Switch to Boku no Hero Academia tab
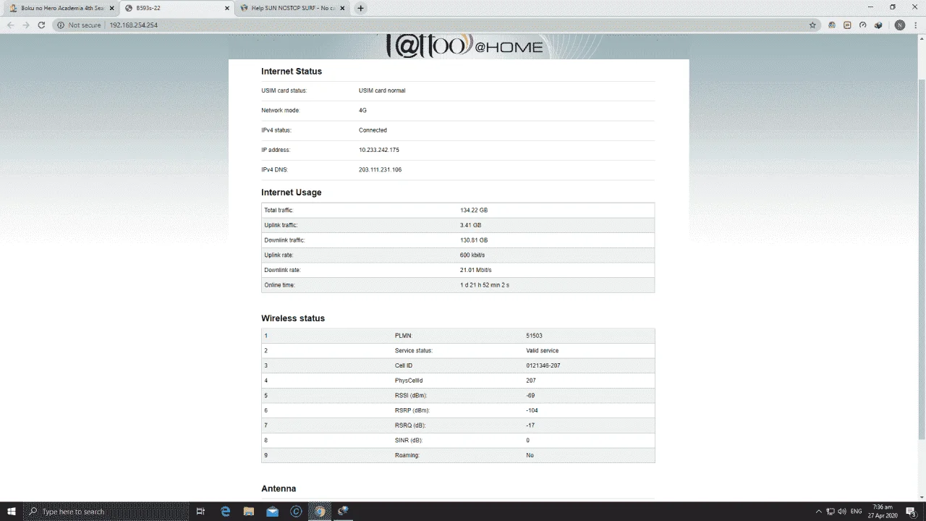This screenshot has height=521, width=926. (x=60, y=8)
